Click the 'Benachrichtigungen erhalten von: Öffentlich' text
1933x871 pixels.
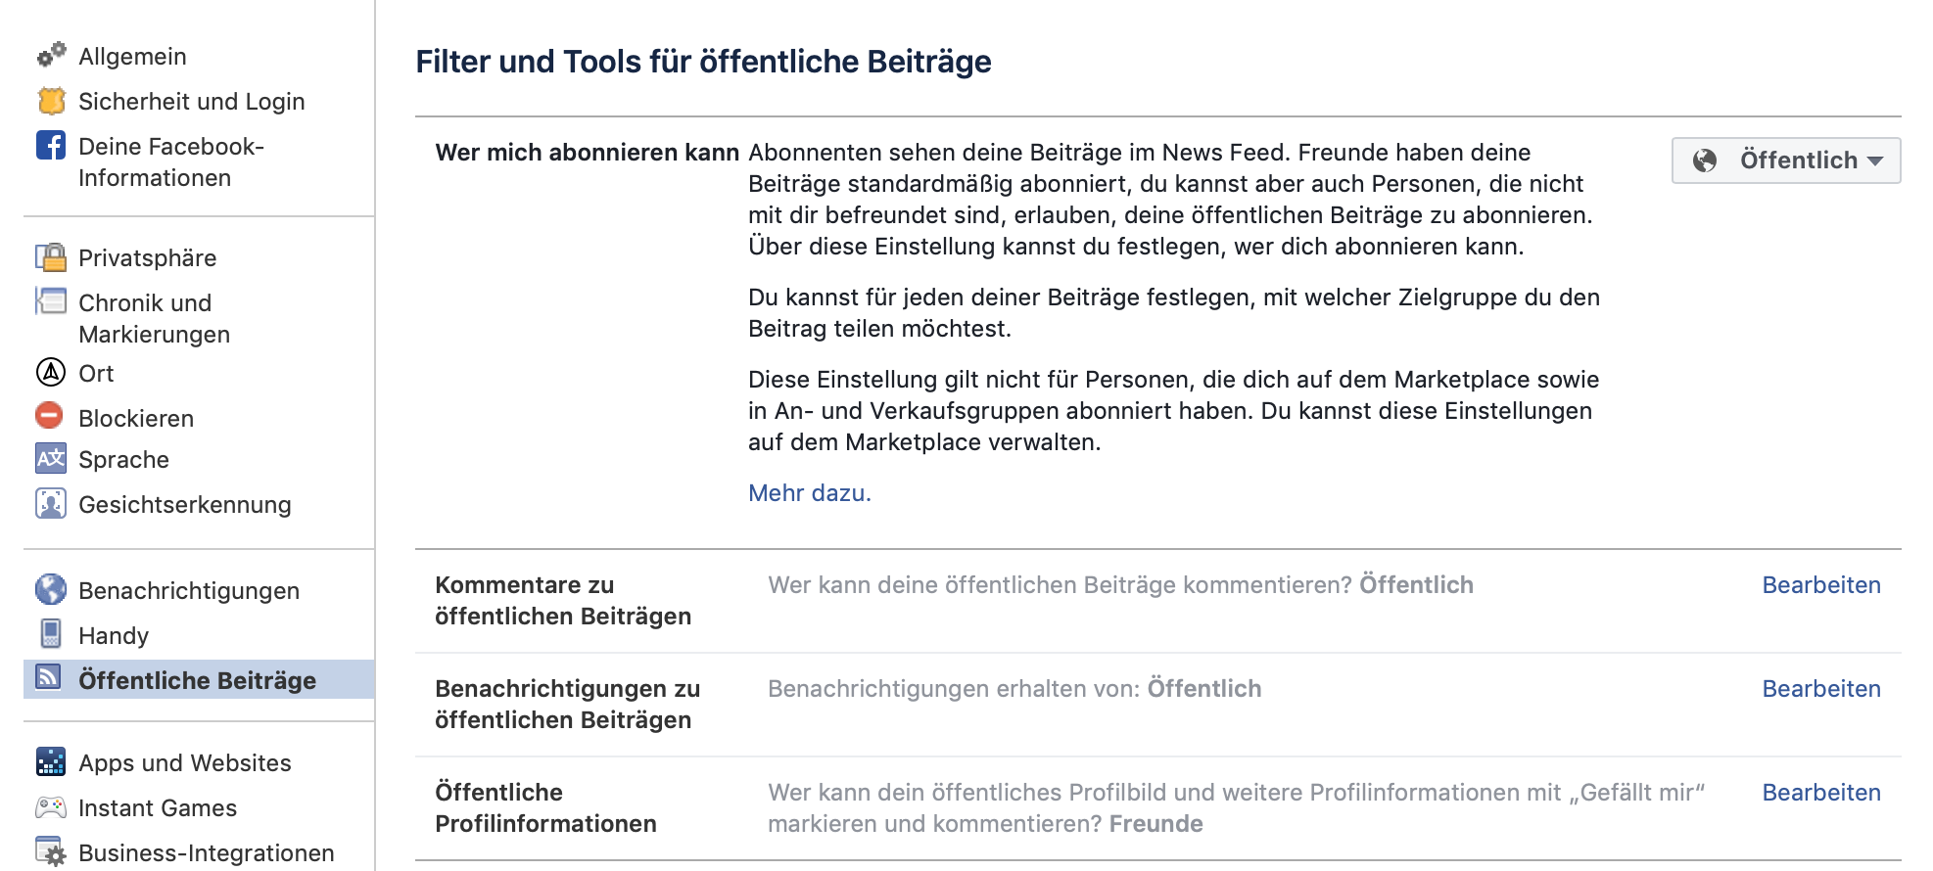click(1014, 689)
